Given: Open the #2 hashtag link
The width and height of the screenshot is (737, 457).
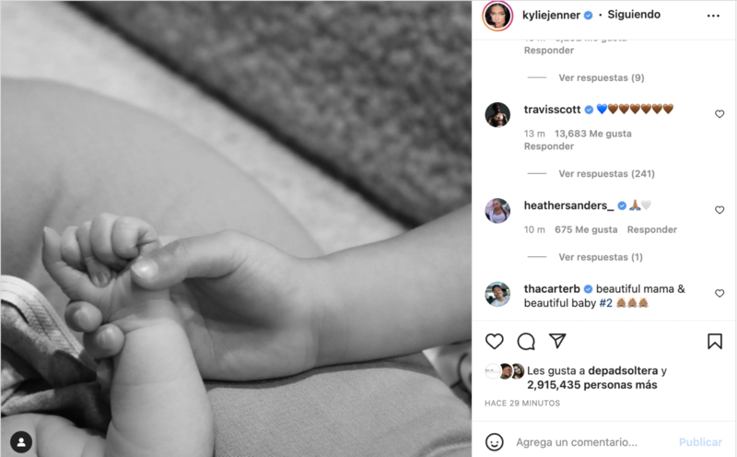Looking at the screenshot, I should coord(605,303).
